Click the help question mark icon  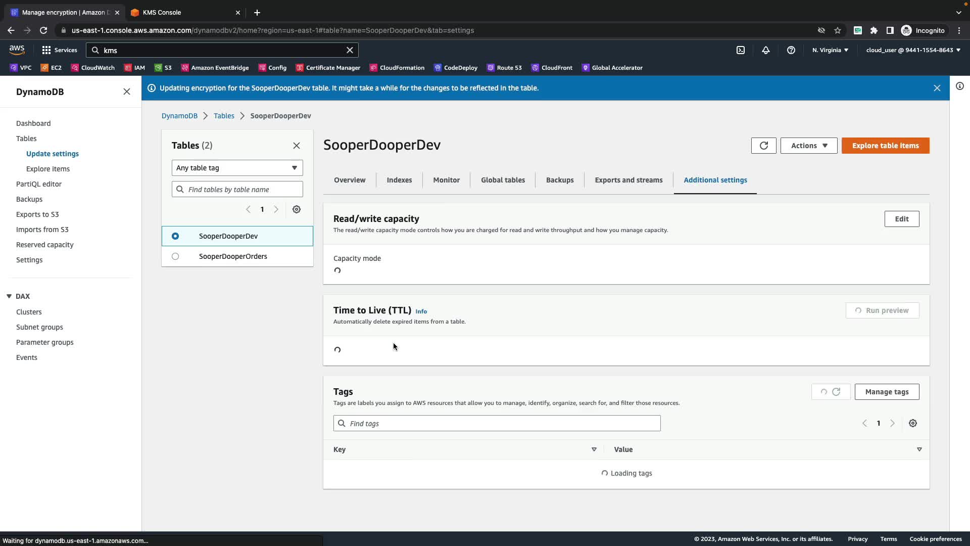coord(791,50)
